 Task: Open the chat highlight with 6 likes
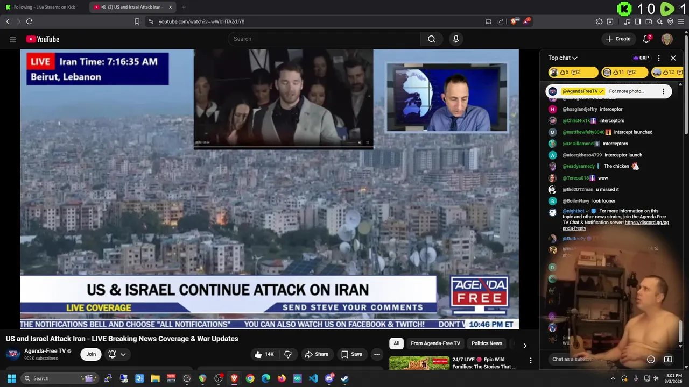tap(573, 72)
